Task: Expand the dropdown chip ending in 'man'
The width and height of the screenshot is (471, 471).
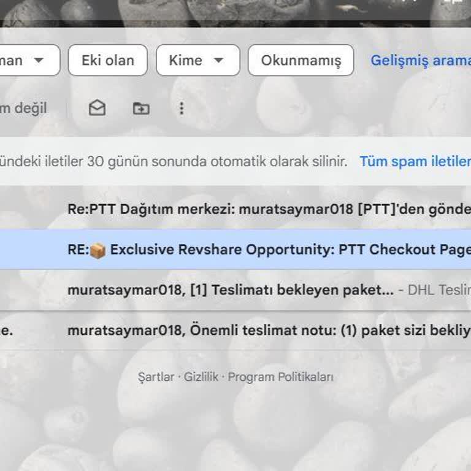Action: [x=29, y=60]
